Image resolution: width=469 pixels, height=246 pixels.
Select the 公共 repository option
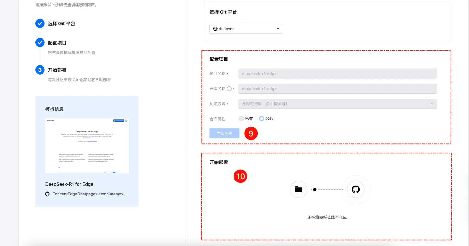tap(261, 118)
